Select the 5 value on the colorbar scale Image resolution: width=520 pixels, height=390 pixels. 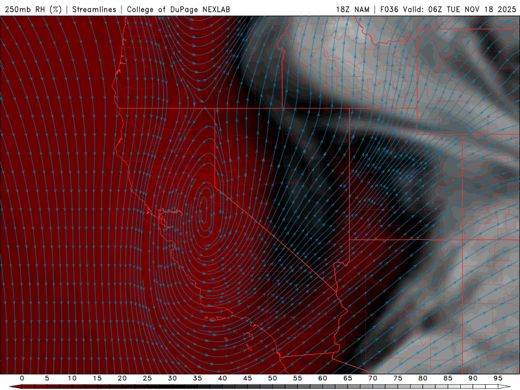pos(47,378)
